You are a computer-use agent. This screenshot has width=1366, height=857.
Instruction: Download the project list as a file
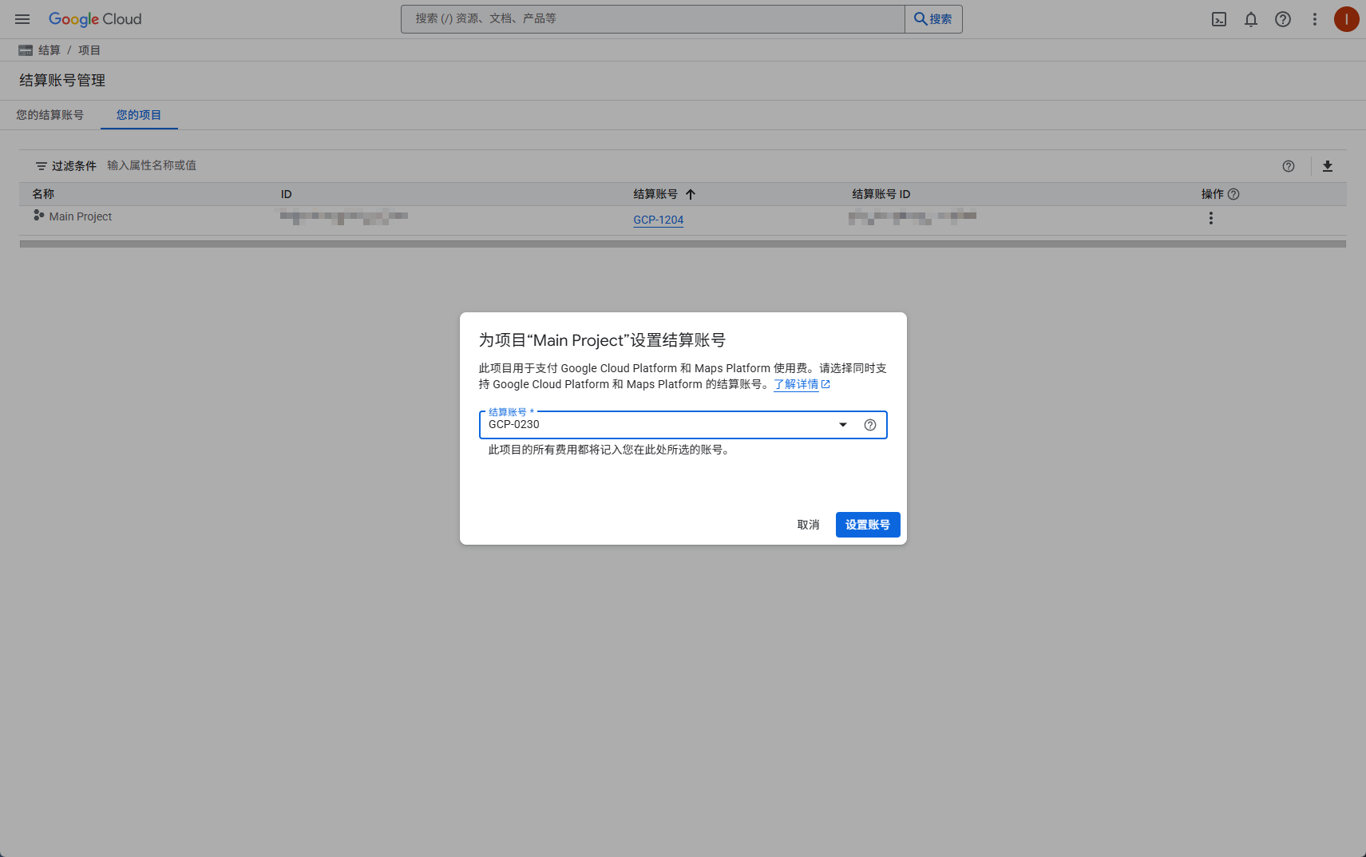pyautogui.click(x=1327, y=166)
